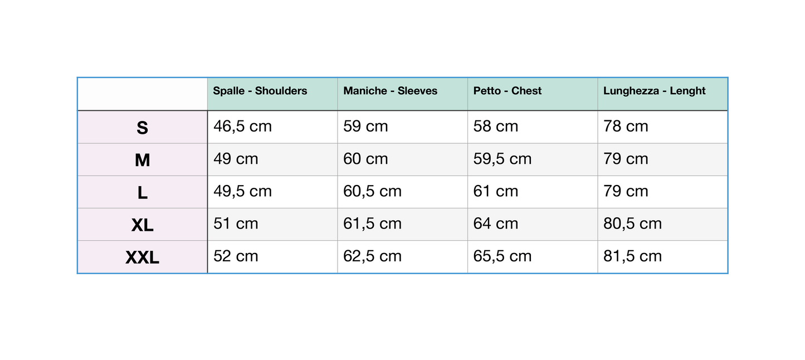Click the 78 cm length cell
This screenshot has width=805, height=360.
pos(626,127)
